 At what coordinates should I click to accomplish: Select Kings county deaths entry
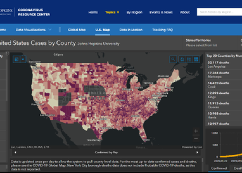coord(224,95)
